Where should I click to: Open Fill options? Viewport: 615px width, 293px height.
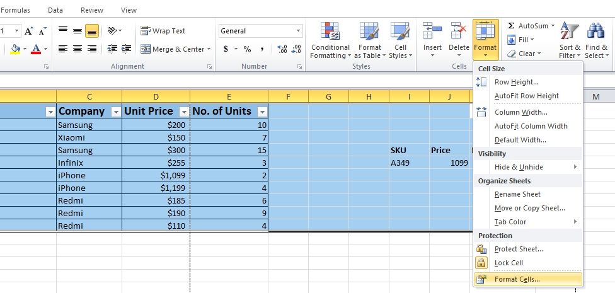click(x=521, y=40)
